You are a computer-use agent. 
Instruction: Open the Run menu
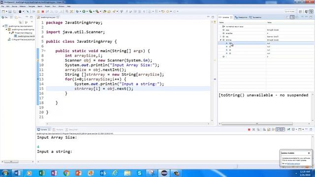tap(54, 6)
